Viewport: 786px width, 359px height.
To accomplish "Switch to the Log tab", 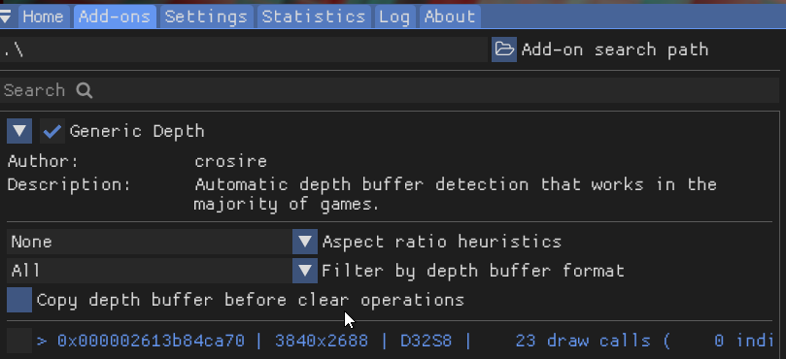I will [x=394, y=16].
